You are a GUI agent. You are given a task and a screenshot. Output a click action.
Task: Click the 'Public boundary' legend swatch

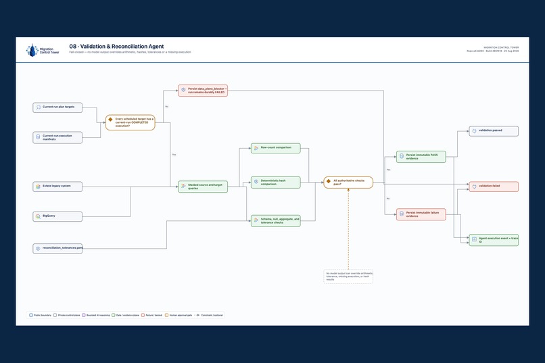coord(31,315)
